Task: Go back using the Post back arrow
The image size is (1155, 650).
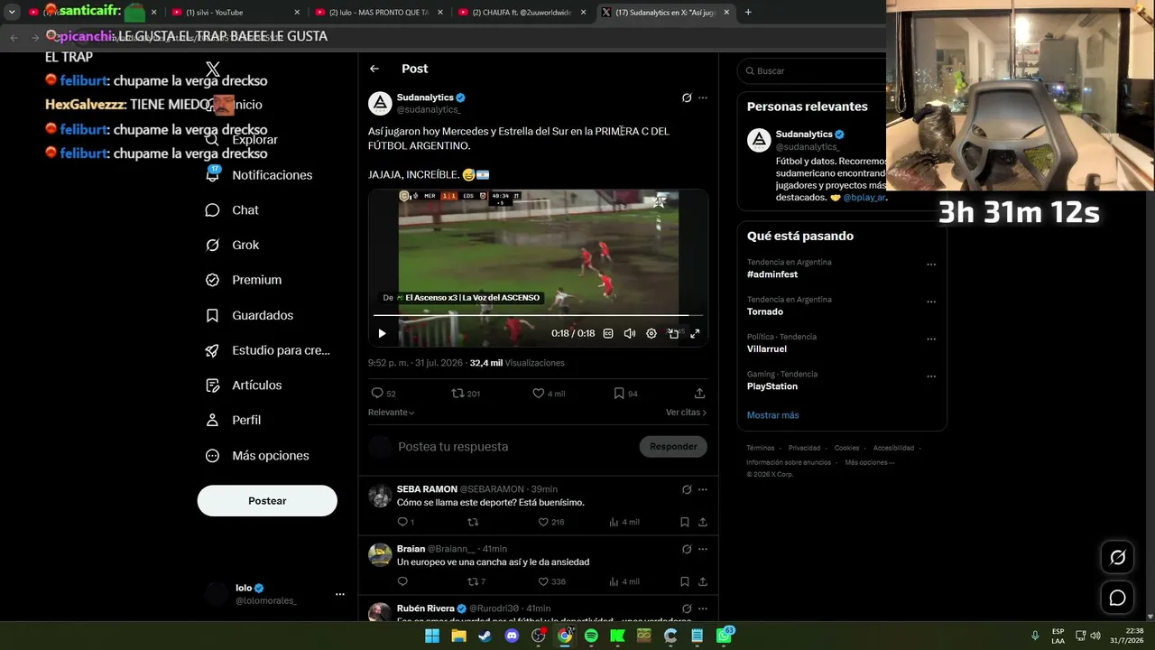Action: point(374,69)
